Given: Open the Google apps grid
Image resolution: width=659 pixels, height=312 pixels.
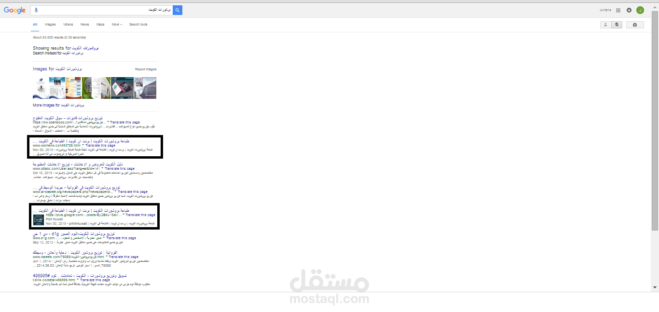Looking at the screenshot, I should pos(618,10).
